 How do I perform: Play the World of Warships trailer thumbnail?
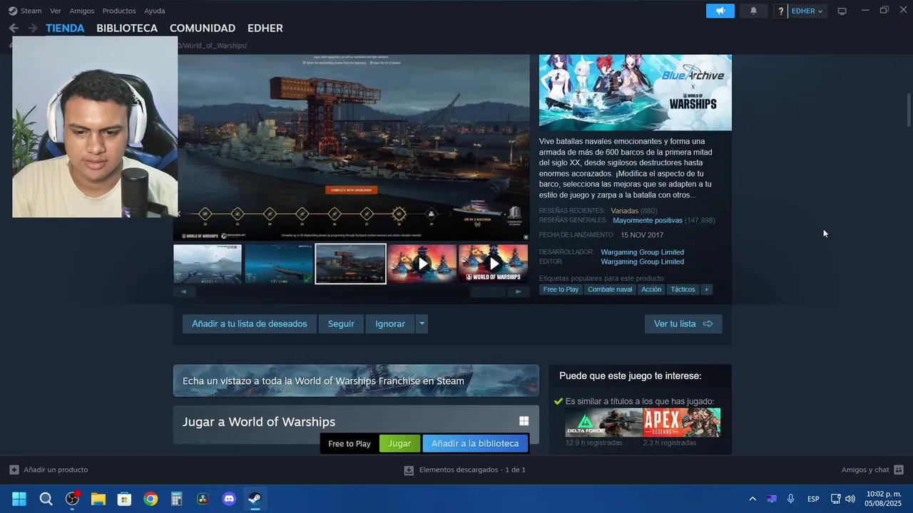(x=494, y=264)
